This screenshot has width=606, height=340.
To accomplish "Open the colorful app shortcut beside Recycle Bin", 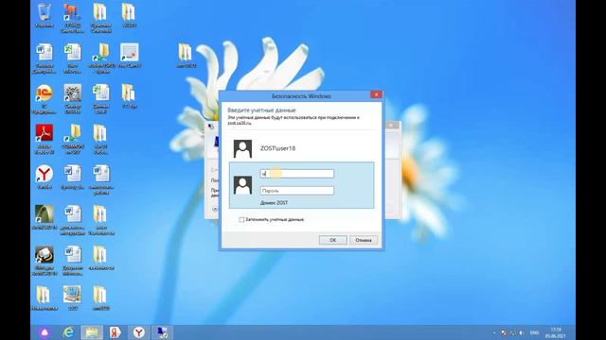I will 72,18.
